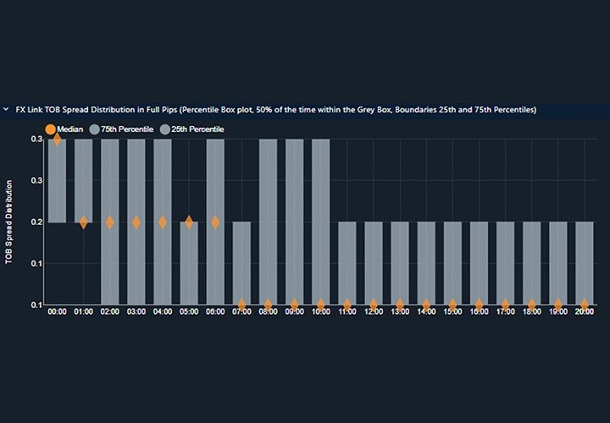Collapse the FX Link TOB Spread Distribution panel
Image resolution: width=610 pixels, height=423 pixels.
coord(6,110)
